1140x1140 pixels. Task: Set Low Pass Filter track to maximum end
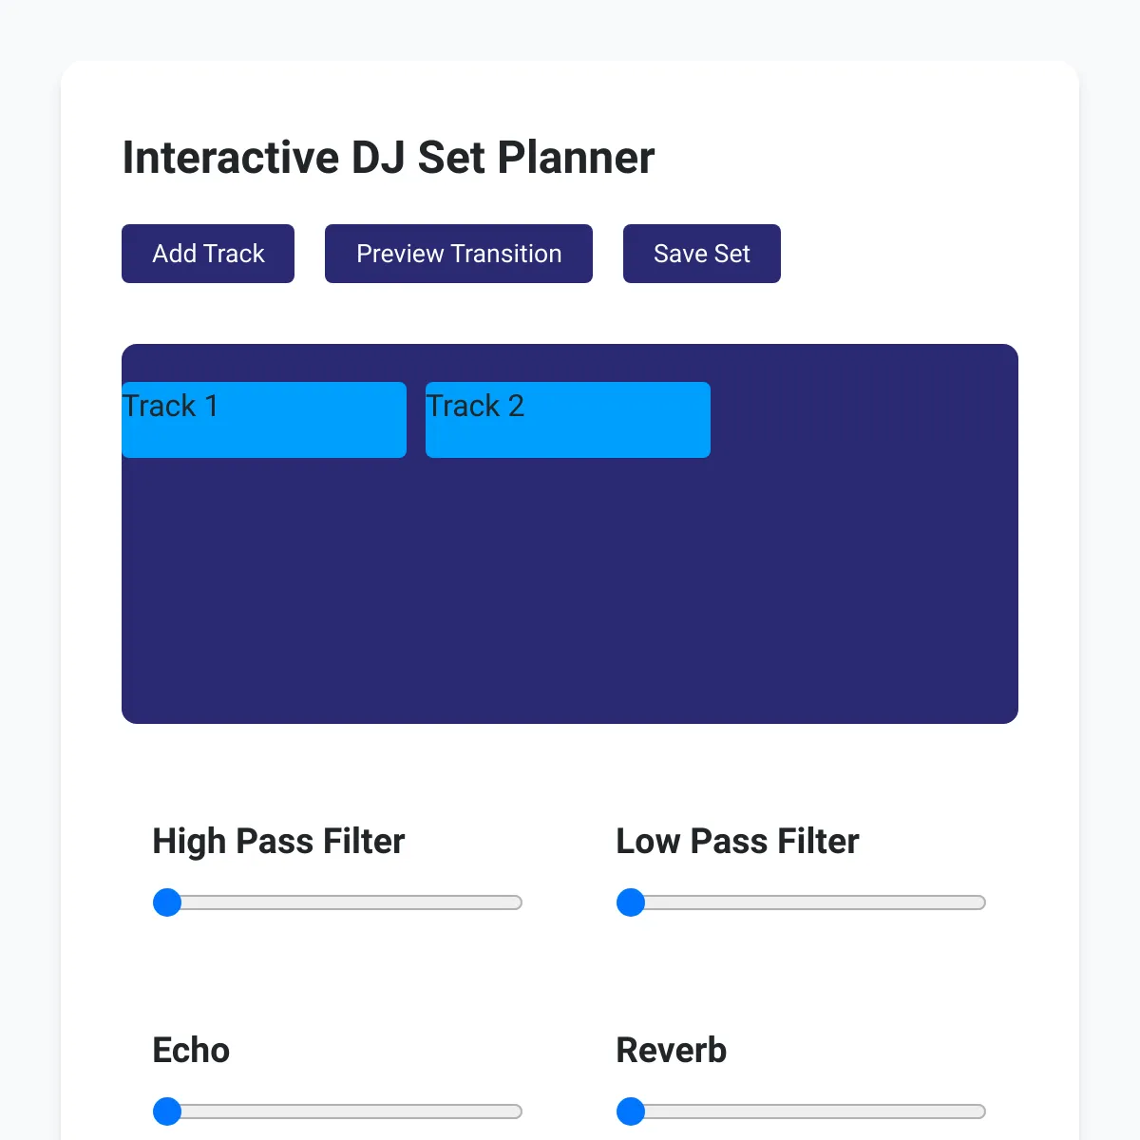click(x=978, y=902)
